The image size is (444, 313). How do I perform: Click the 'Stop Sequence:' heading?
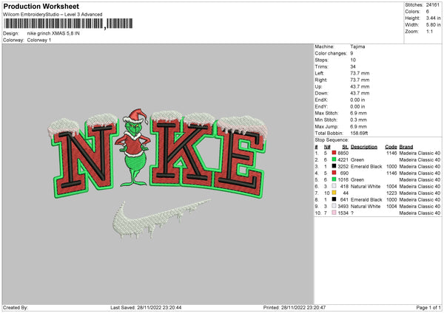pyautogui.click(x=332, y=140)
